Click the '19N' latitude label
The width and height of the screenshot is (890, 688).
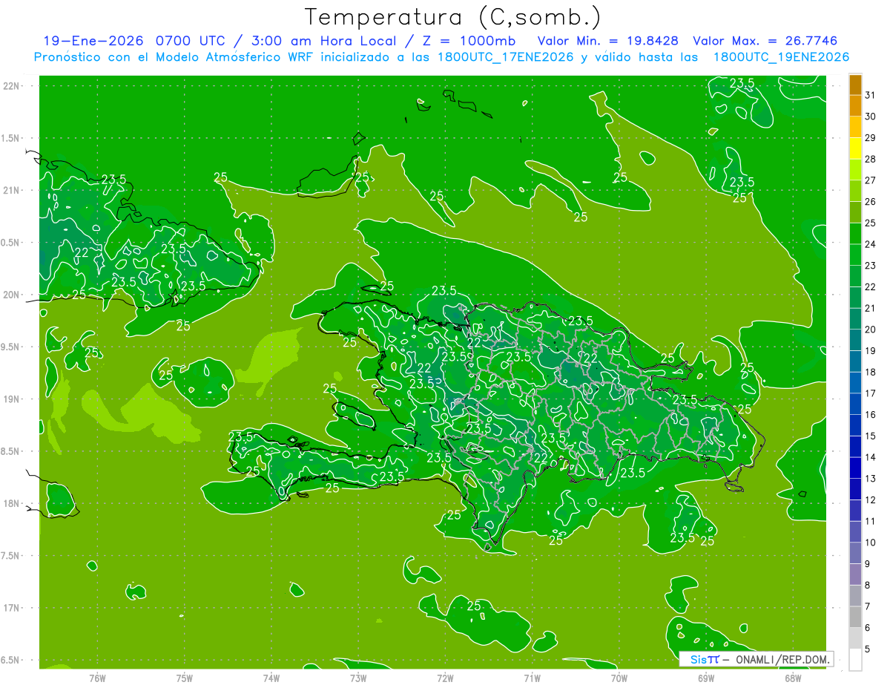[x=12, y=399]
